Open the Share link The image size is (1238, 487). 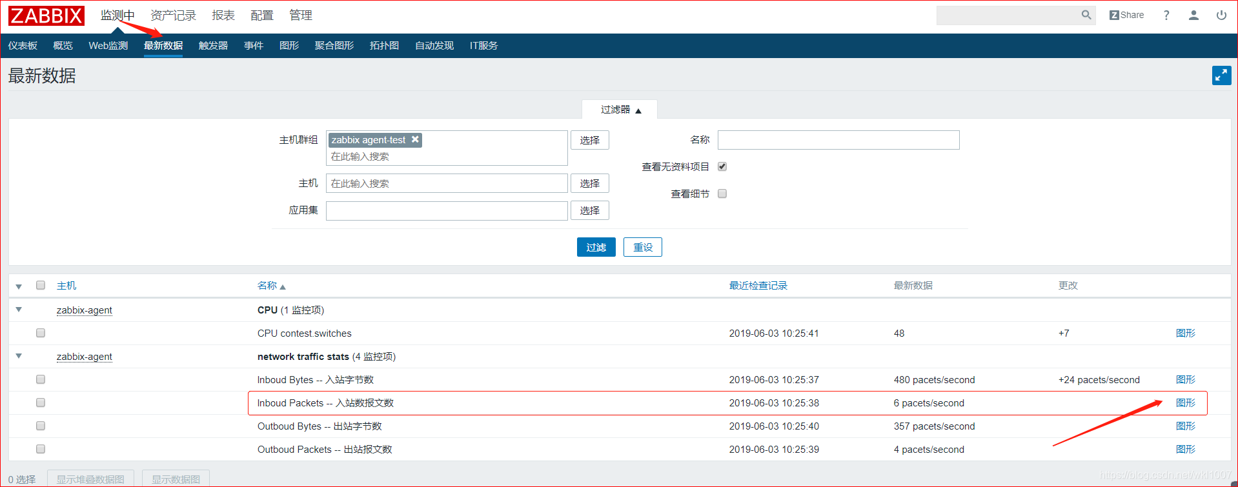point(1126,15)
